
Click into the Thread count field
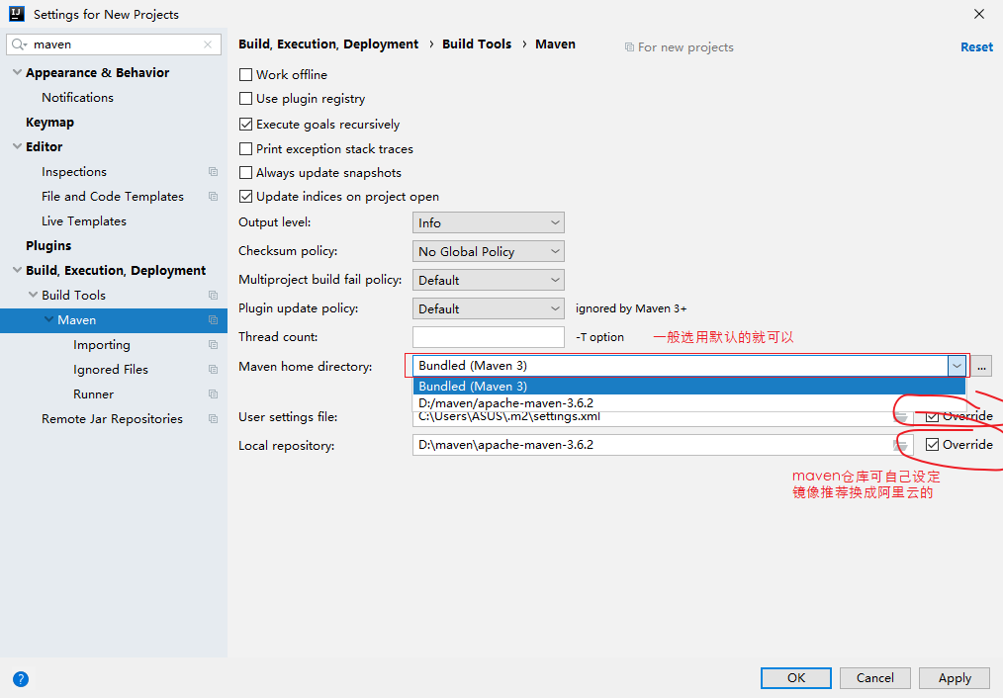(488, 337)
